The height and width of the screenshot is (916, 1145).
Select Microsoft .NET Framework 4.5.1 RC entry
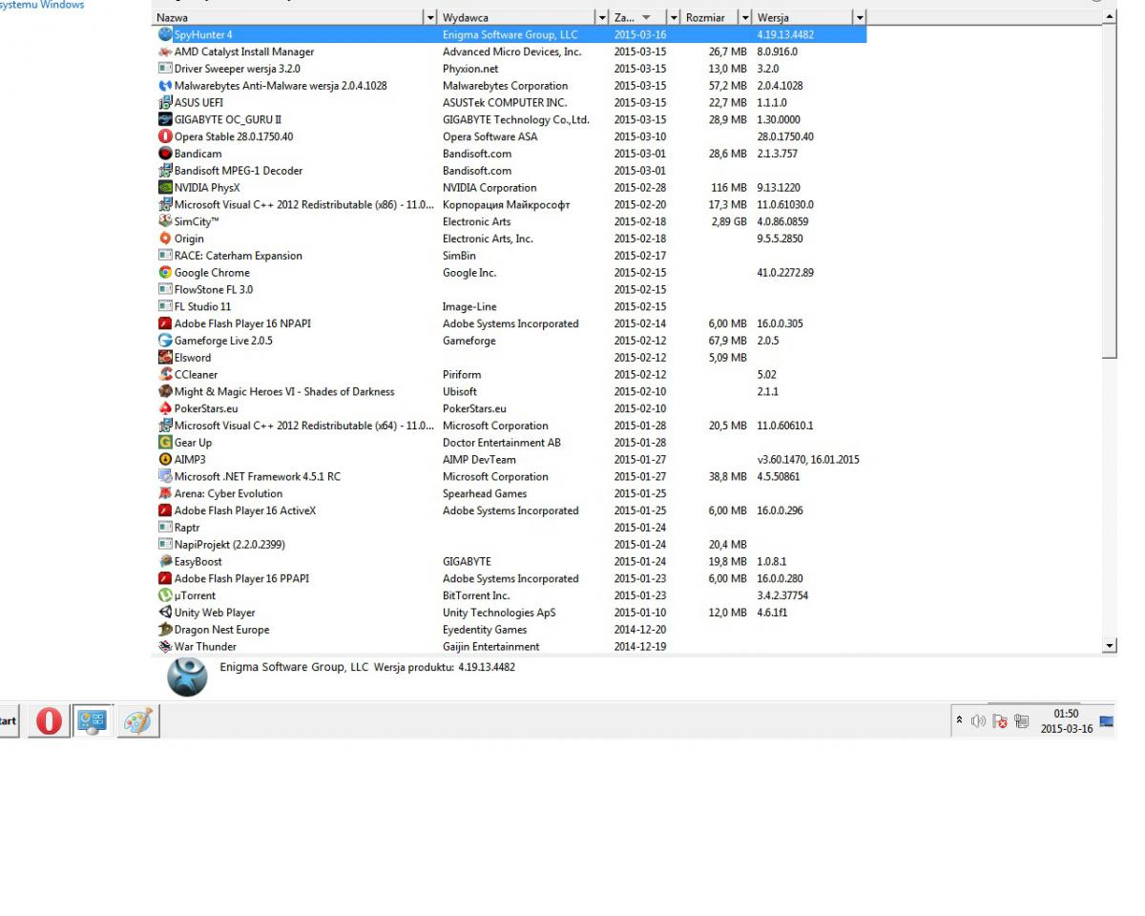pyautogui.click(x=510, y=477)
